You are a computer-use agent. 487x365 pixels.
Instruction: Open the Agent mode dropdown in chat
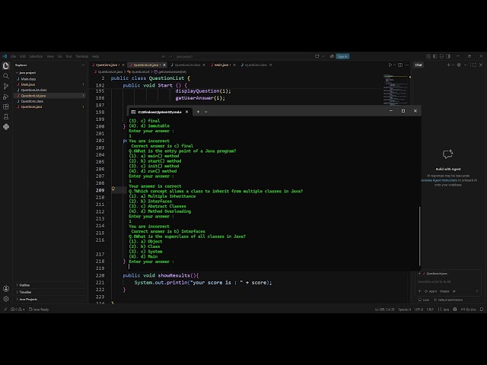click(x=431, y=291)
